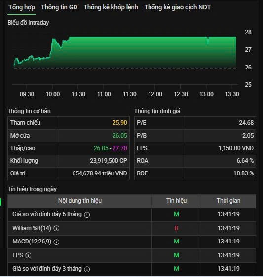Switch to Tổng hợp tab
Viewport: 263px width, 277px height.
22,7
